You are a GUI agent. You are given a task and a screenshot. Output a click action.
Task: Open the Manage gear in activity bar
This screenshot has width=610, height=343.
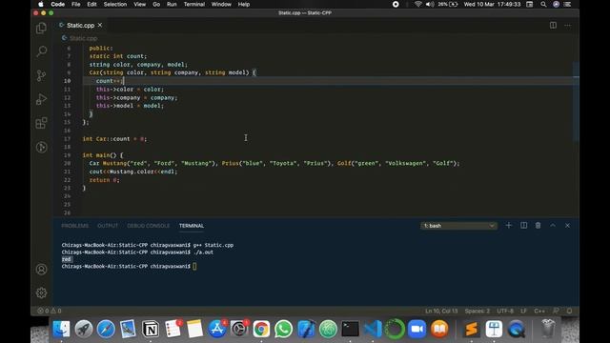pos(41,293)
